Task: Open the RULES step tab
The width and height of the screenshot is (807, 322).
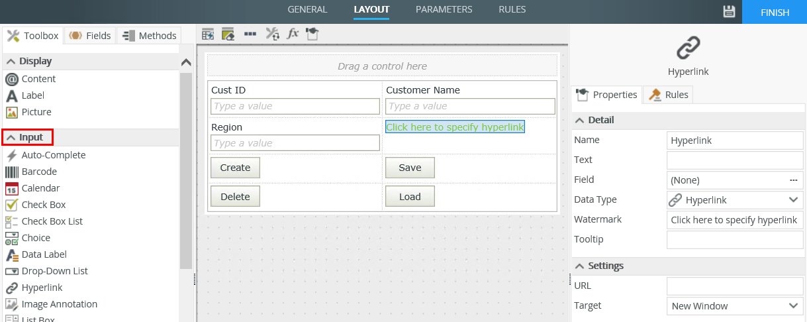Action: (x=512, y=9)
